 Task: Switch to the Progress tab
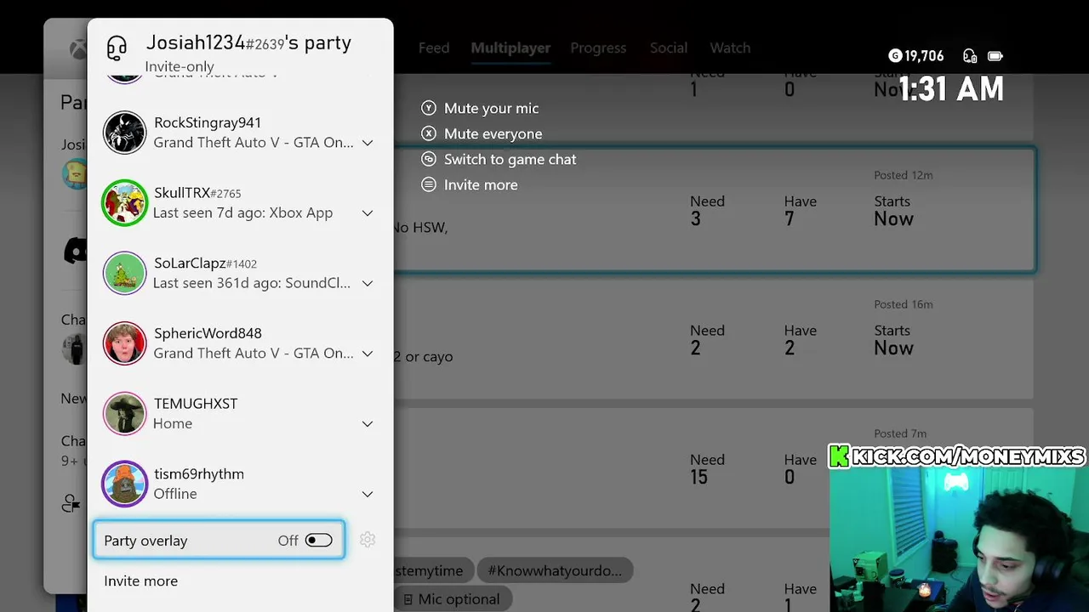598,48
